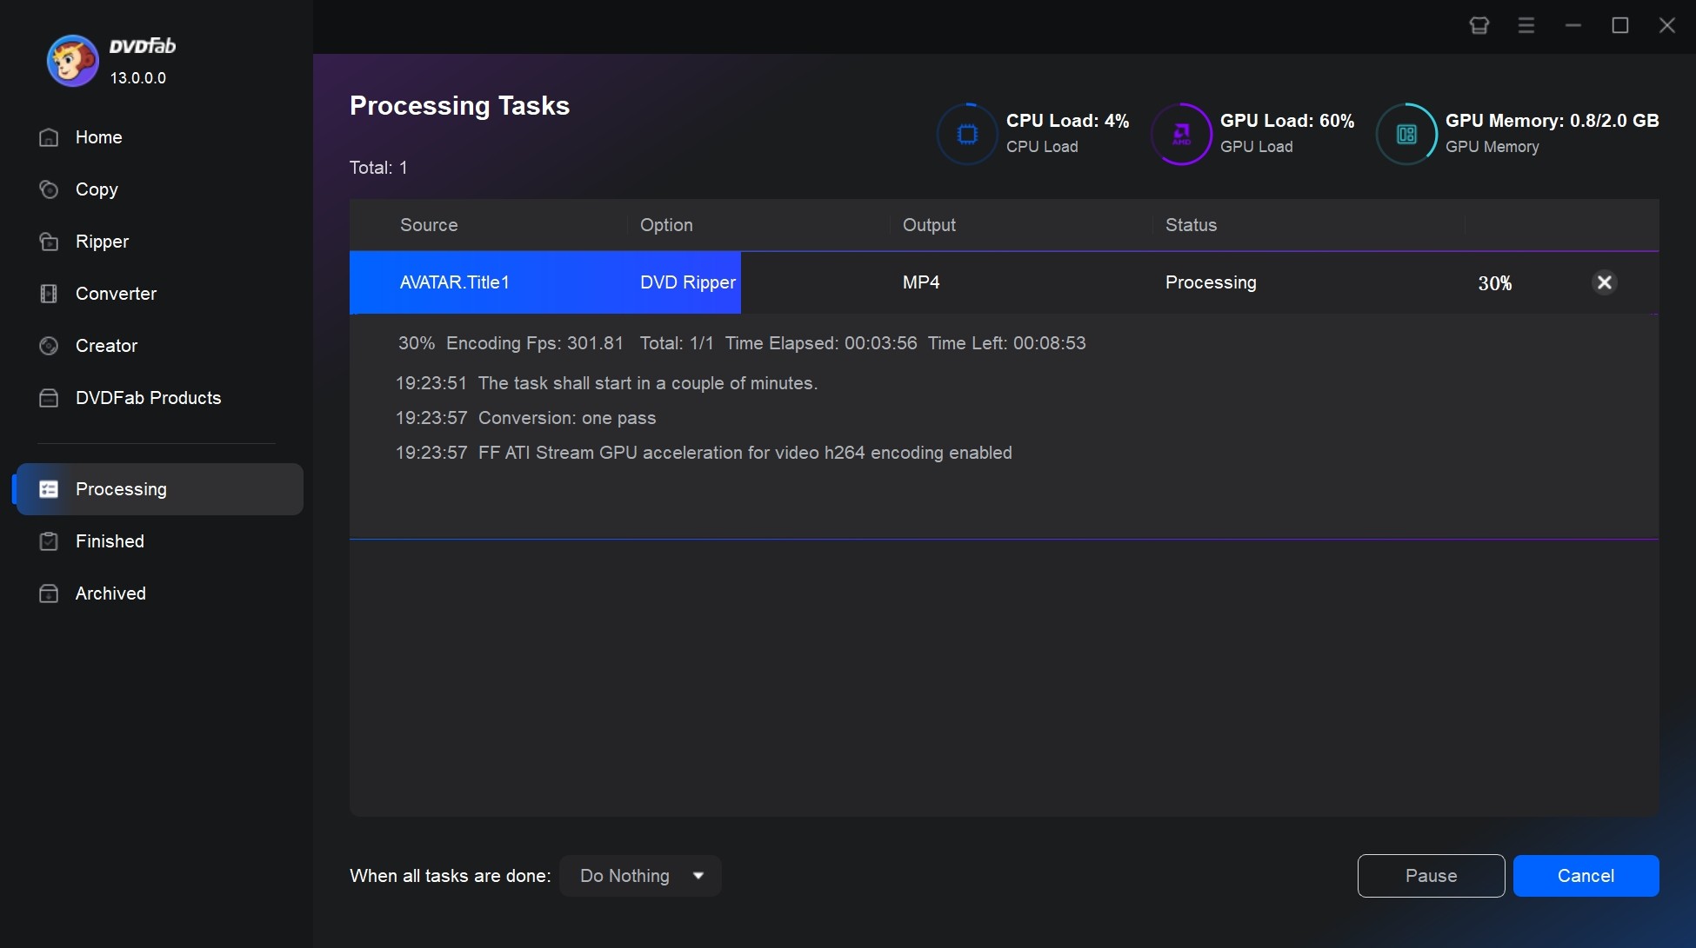Click the hamburger menu icon

tap(1528, 25)
